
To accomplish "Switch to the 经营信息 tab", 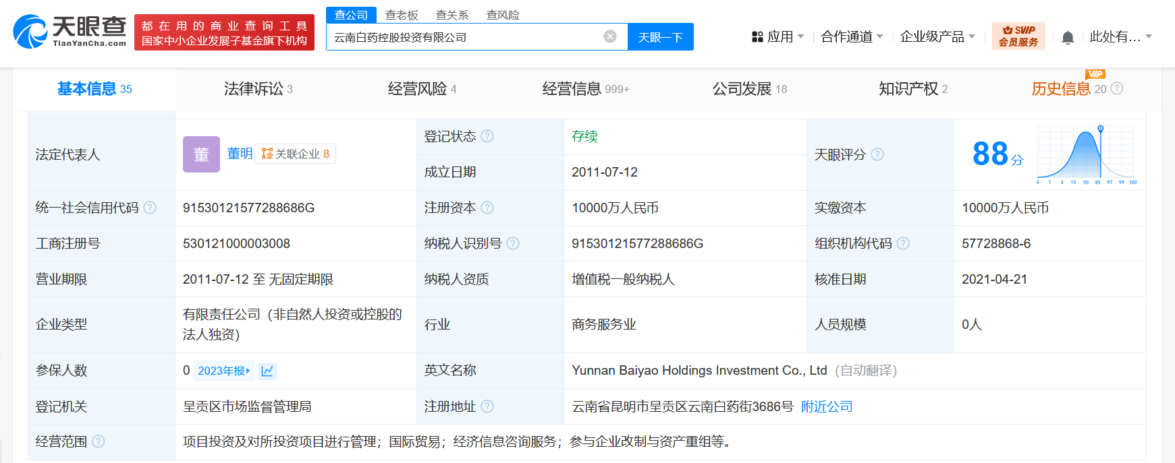I will [585, 89].
